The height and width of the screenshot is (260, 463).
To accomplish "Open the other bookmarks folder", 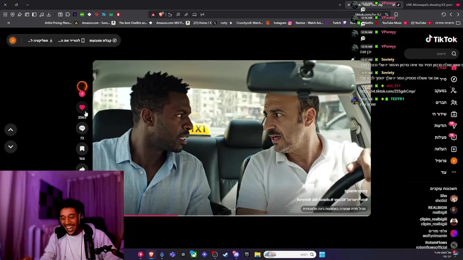I will click(447, 23).
